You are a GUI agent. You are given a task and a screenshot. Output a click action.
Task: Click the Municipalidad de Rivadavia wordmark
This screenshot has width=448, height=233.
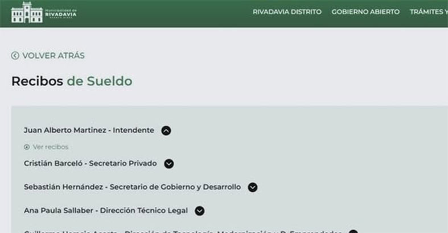pyautogui.click(x=61, y=14)
